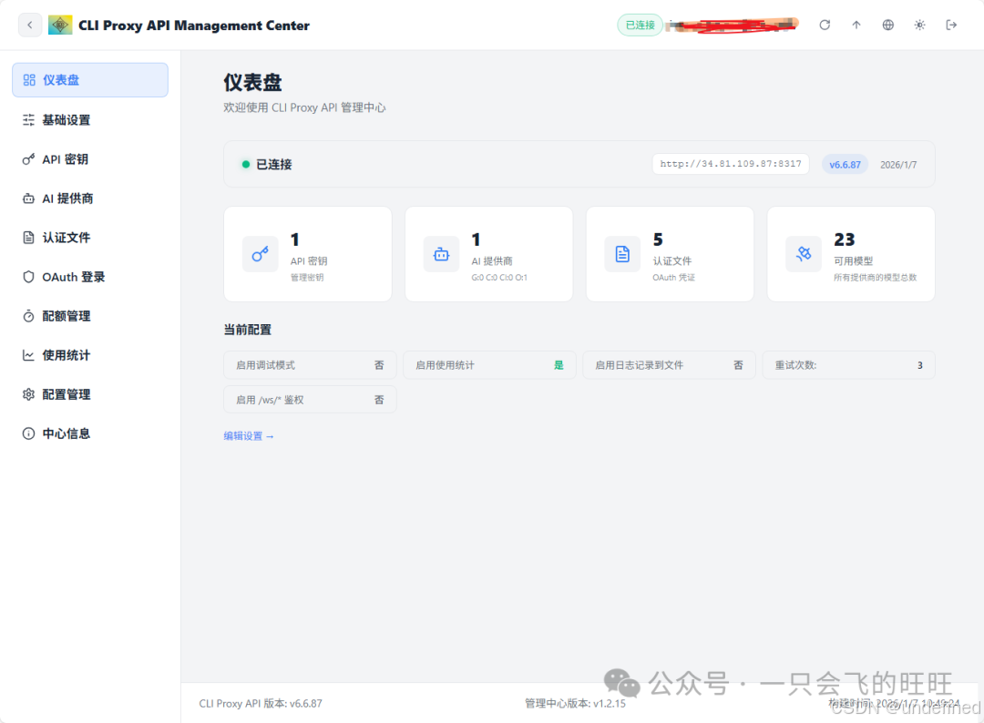The width and height of the screenshot is (984, 723).
Task: Click footer text CLI Proxy API 版本: v6.6.87
Action: [x=261, y=704]
